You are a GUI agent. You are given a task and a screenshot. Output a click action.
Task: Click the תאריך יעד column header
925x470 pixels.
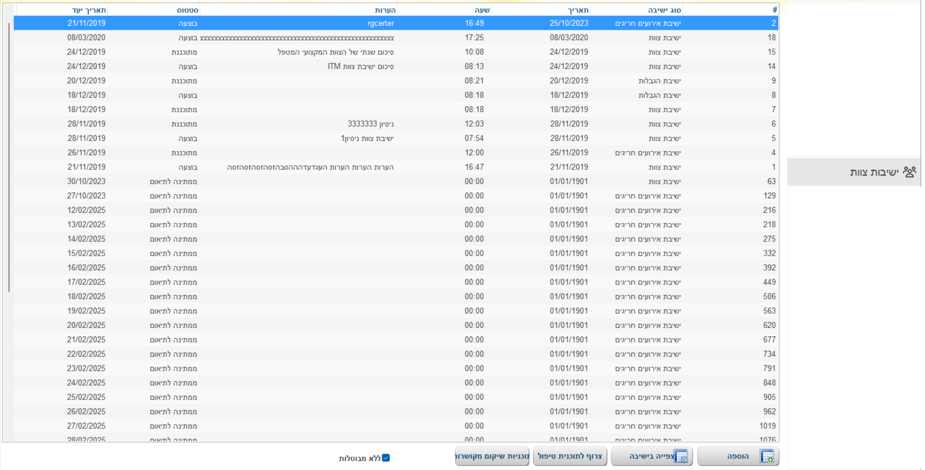pos(89,10)
